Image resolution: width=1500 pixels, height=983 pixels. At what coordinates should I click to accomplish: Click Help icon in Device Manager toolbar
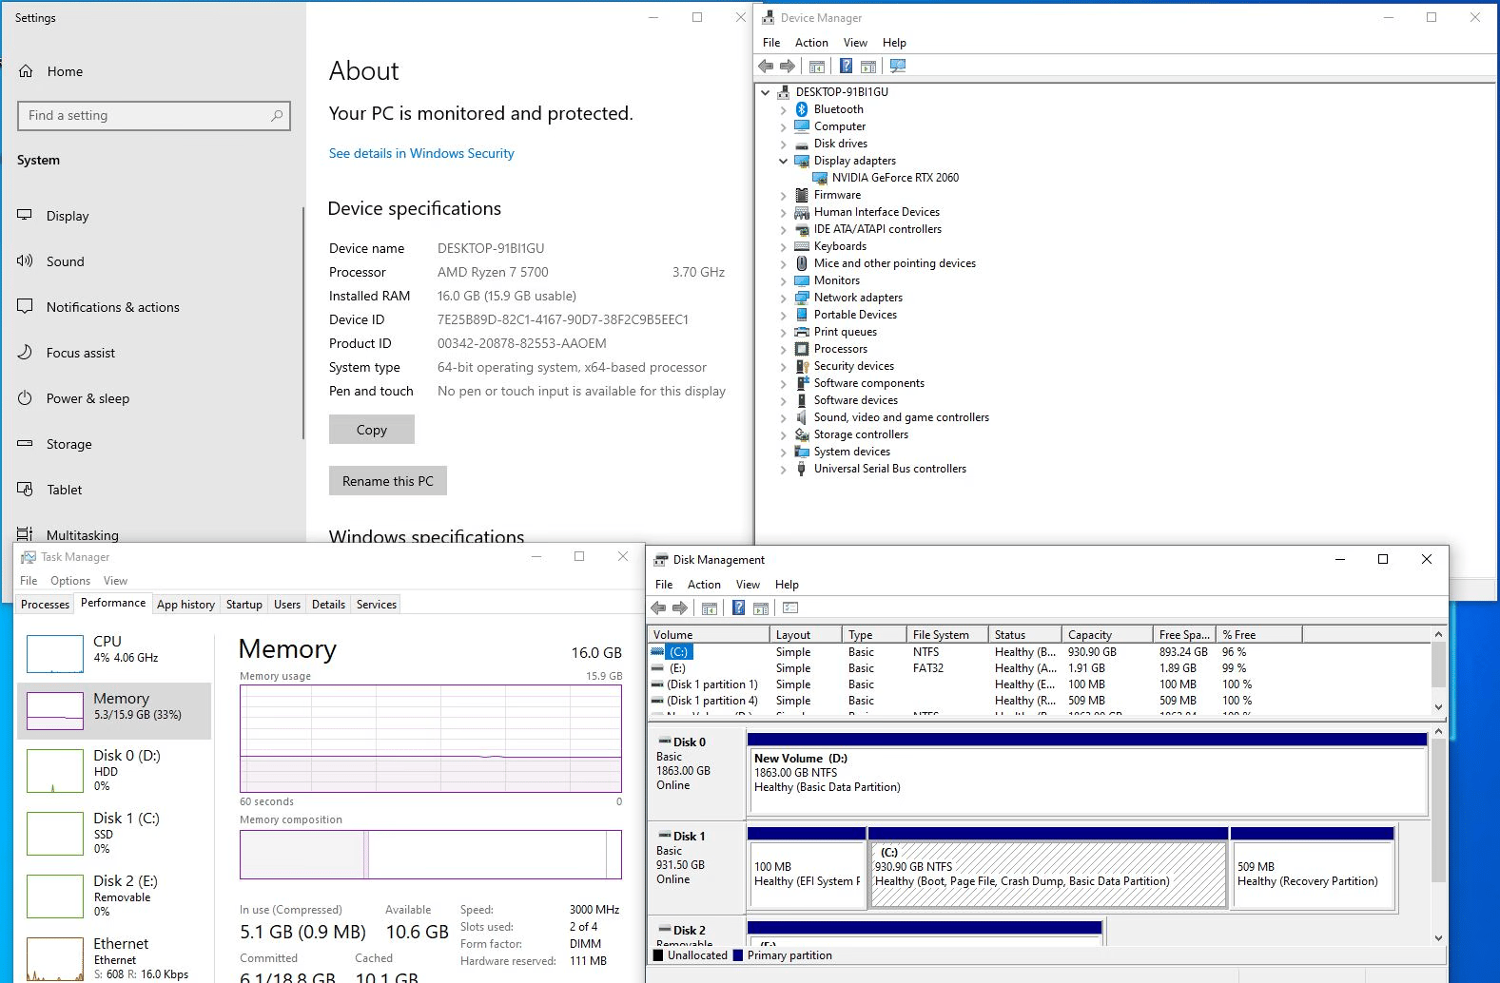(846, 66)
